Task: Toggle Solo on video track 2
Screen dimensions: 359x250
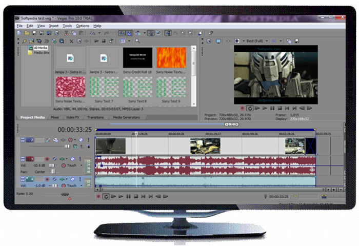Action: pyautogui.click(x=88, y=140)
